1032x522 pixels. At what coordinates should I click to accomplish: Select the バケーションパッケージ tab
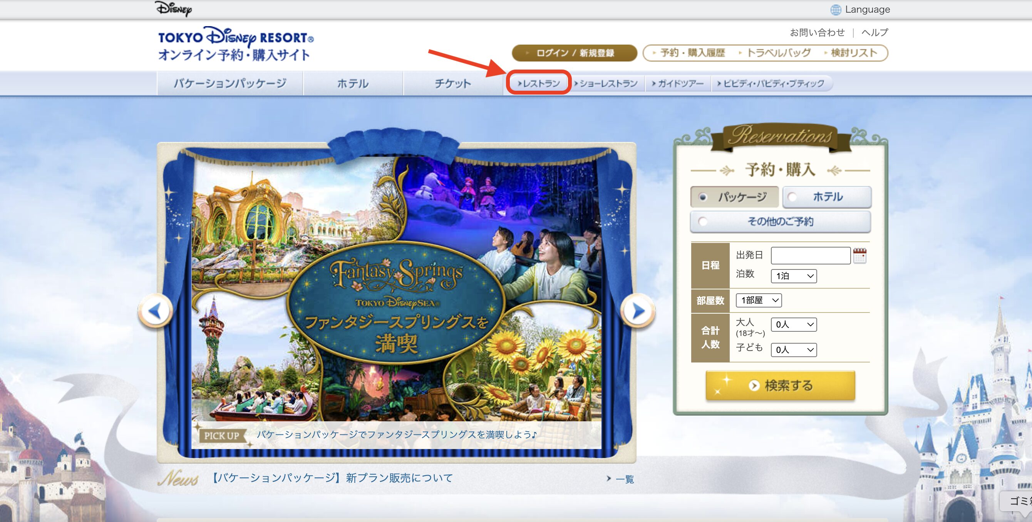[230, 83]
